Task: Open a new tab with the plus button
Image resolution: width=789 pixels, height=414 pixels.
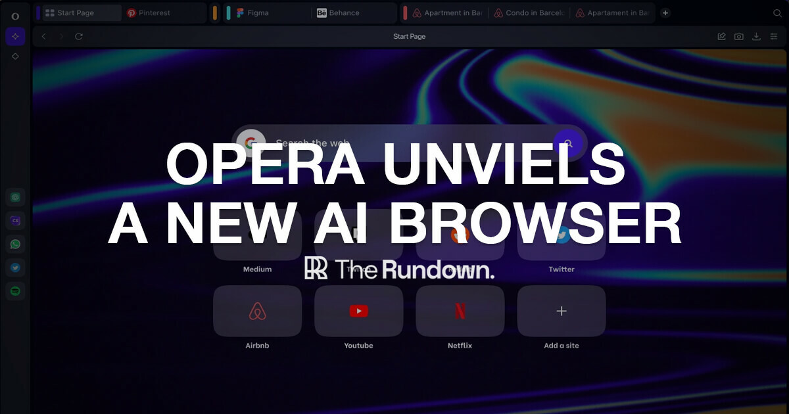Action: tap(664, 12)
